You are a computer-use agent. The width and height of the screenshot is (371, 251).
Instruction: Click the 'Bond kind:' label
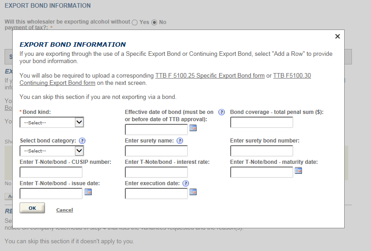[37, 112]
